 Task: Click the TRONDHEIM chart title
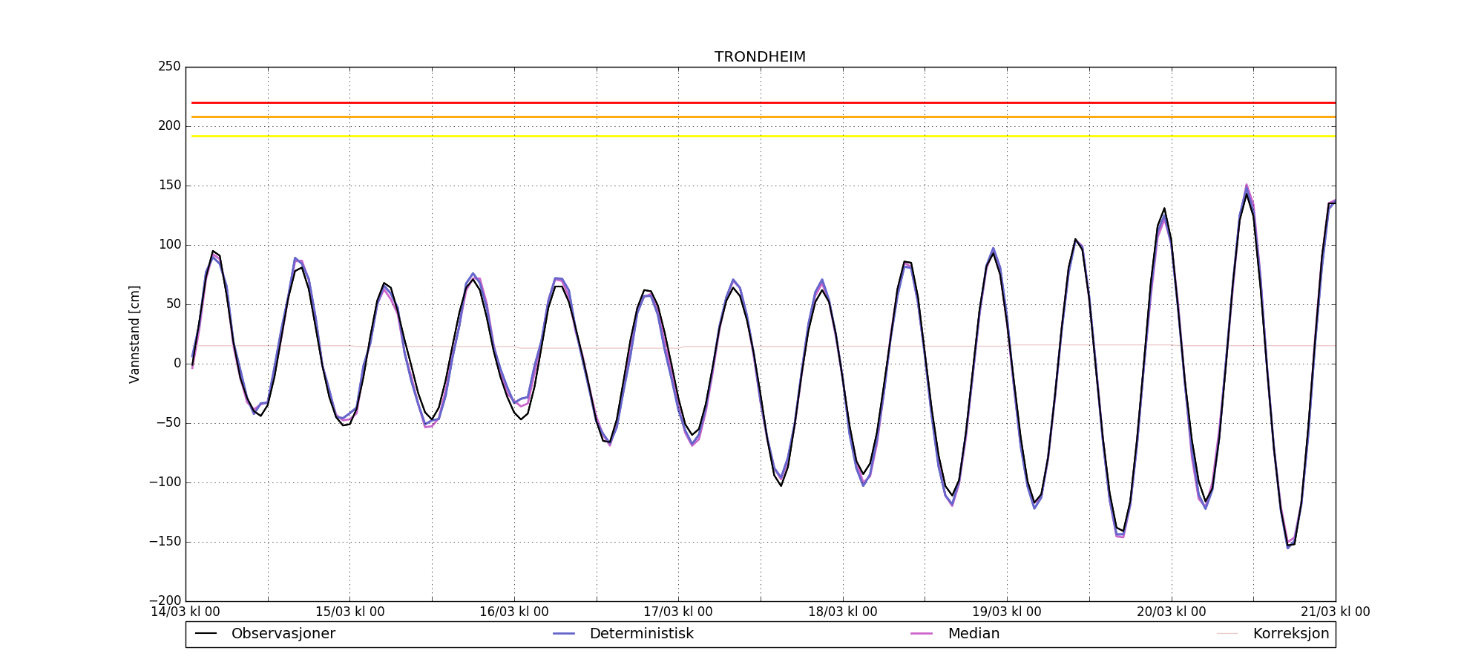click(760, 57)
